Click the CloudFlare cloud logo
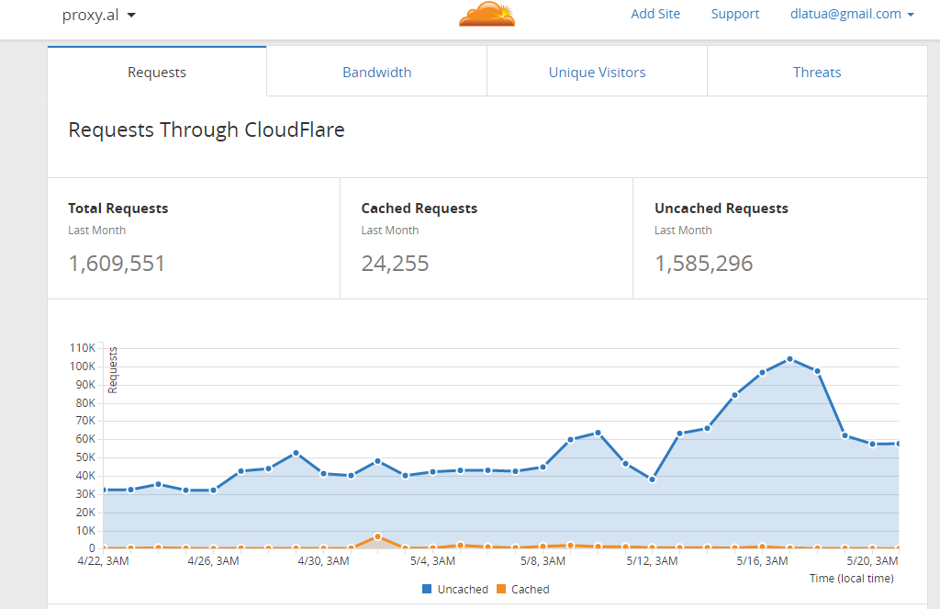This screenshot has height=609, width=940. pos(487,15)
